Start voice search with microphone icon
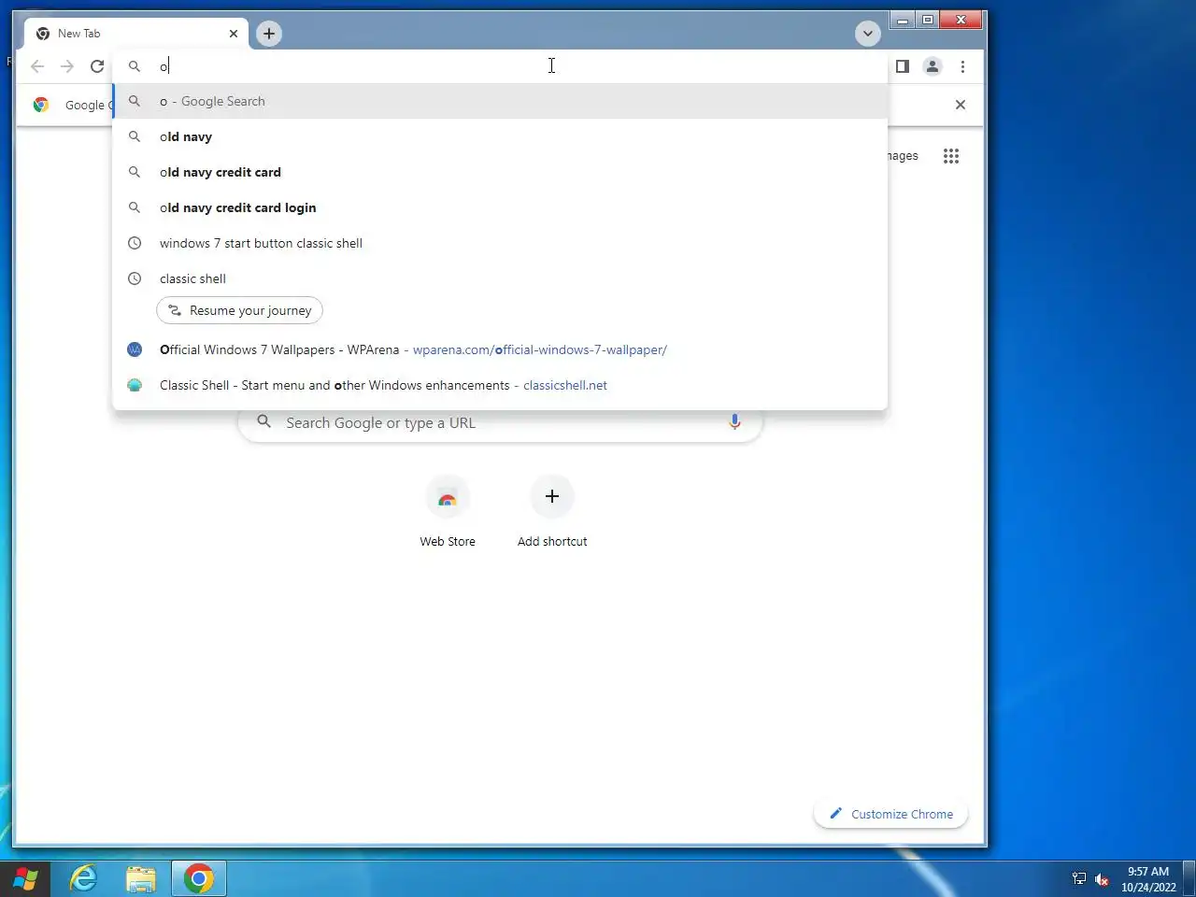The height and width of the screenshot is (897, 1196). point(734,422)
